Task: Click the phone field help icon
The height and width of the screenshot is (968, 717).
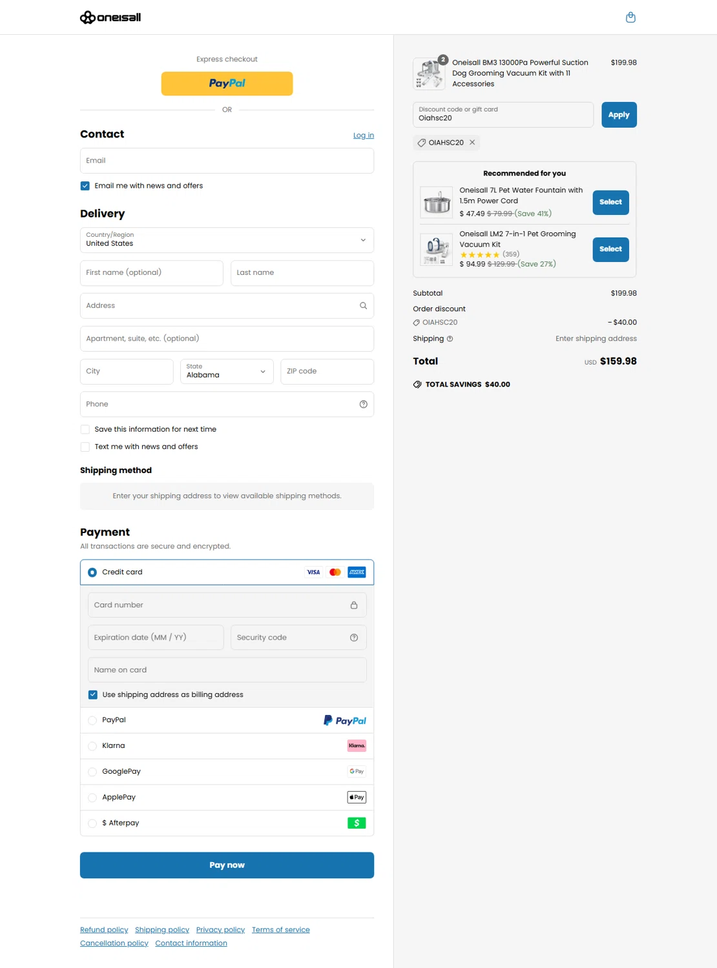Action: [363, 404]
